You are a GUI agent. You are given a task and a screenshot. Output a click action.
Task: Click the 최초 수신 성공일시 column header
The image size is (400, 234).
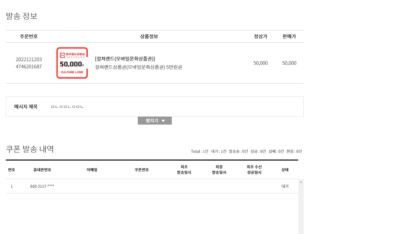click(x=254, y=170)
